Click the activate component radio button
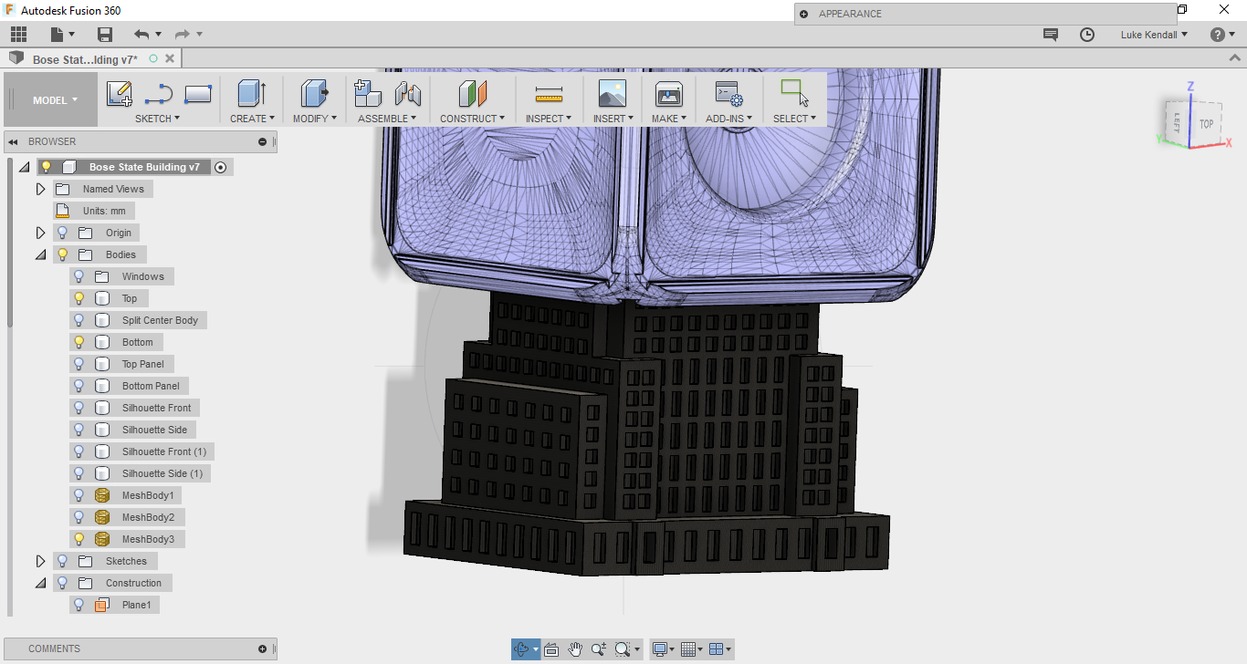The width and height of the screenshot is (1247, 664). [x=220, y=168]
